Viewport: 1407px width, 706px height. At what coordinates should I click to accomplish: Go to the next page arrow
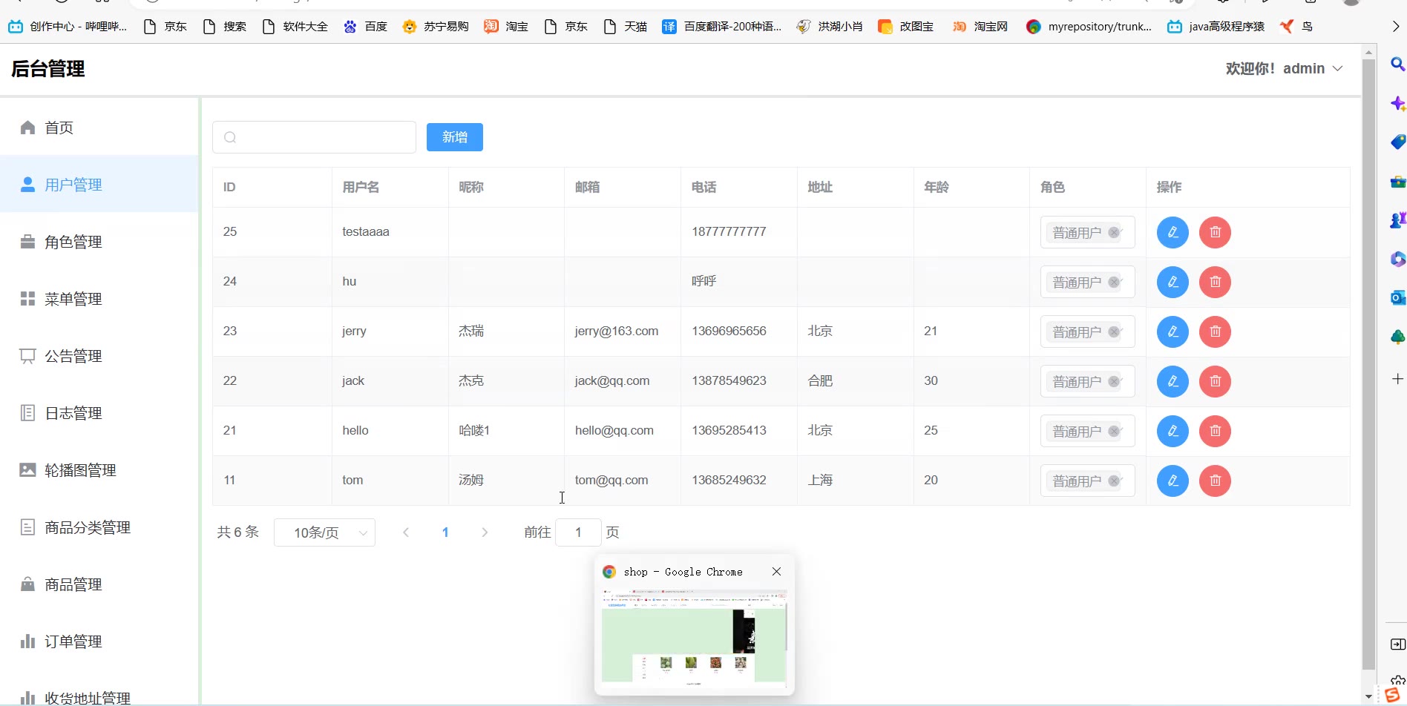point(485,532)
